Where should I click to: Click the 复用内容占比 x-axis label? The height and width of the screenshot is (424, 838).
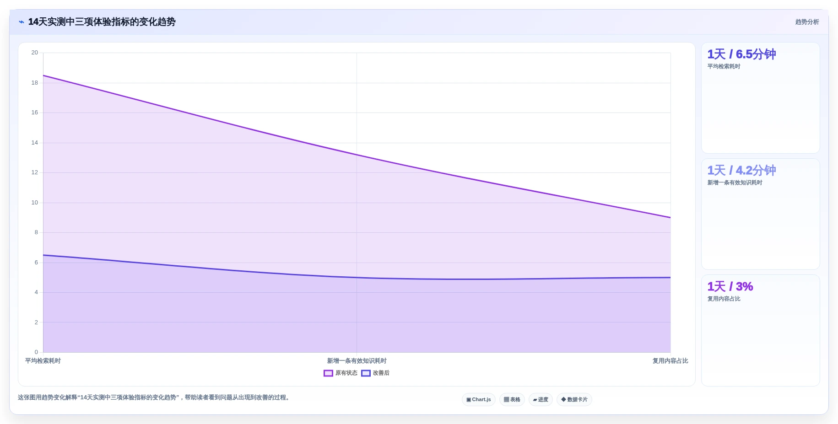670,361
